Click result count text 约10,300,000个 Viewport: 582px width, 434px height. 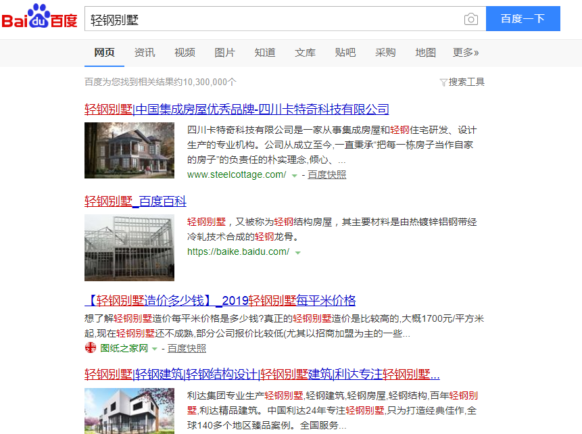click(160, 82)
